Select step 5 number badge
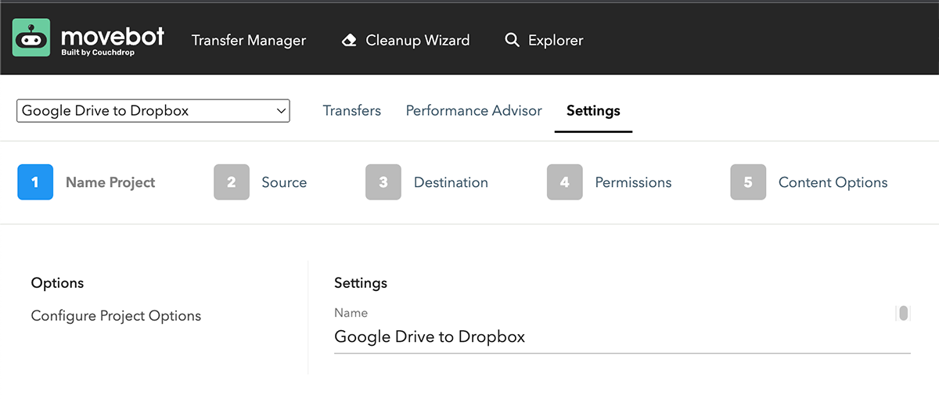 (x=748, y=182)
